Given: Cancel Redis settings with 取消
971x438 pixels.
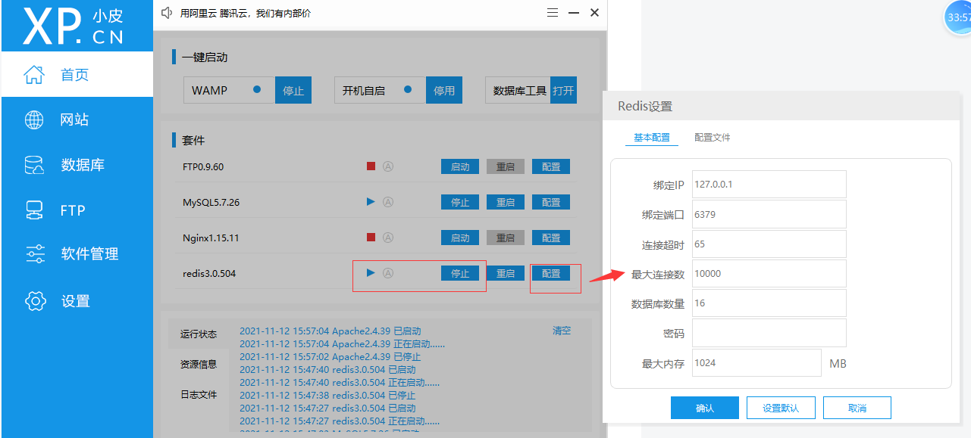Looking at the screenshot, I should [857, 408].
